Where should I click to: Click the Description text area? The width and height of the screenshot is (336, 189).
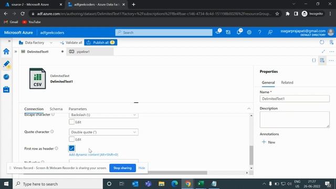[x=295, y=120]
